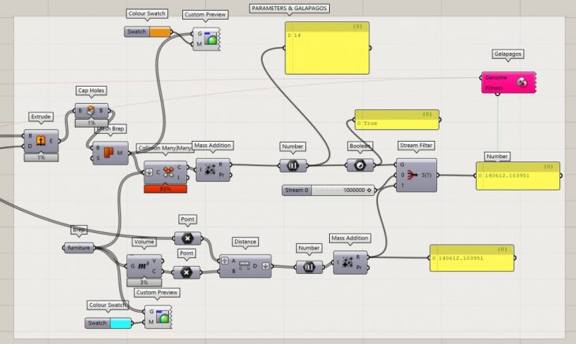Click the cyan colour swatch
Screen dimensions: 576x344
tap(121, 323)
